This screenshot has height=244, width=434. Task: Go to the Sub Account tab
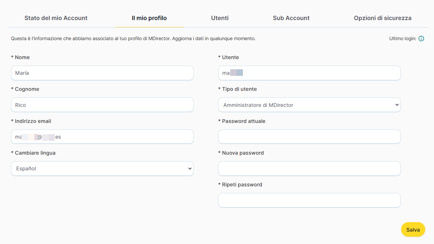(x=291, y=18)
